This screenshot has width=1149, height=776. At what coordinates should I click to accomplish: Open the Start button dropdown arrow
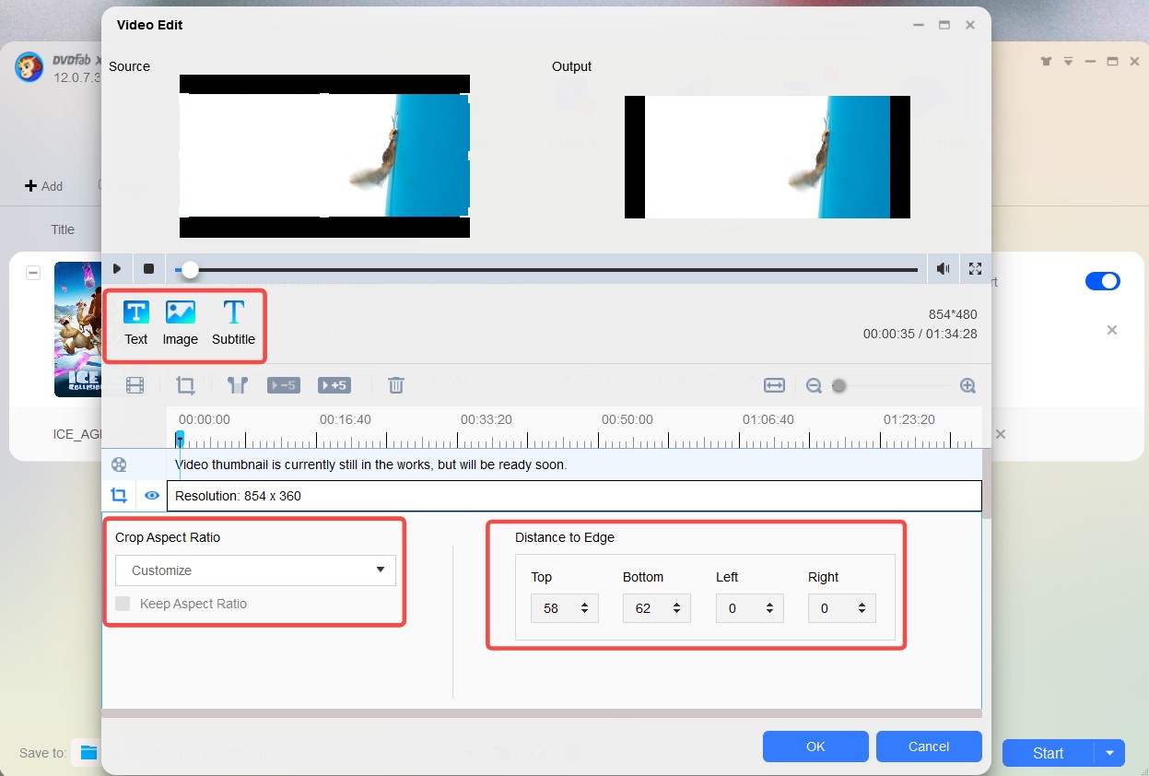[1109, 753]
